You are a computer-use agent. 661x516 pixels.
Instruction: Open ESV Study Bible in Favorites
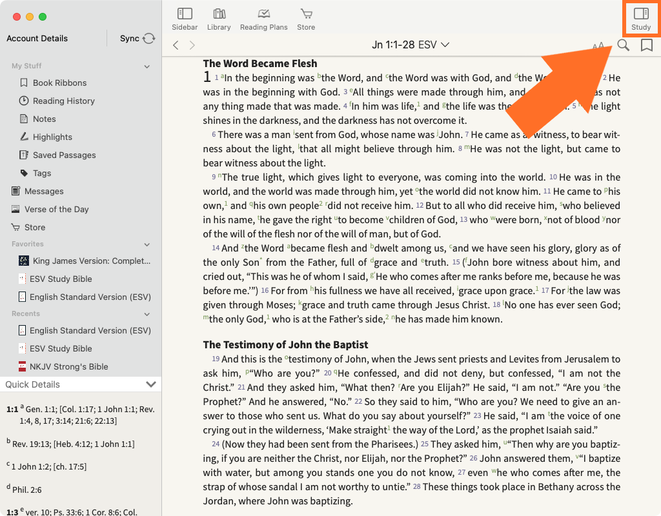click(61, 279)
